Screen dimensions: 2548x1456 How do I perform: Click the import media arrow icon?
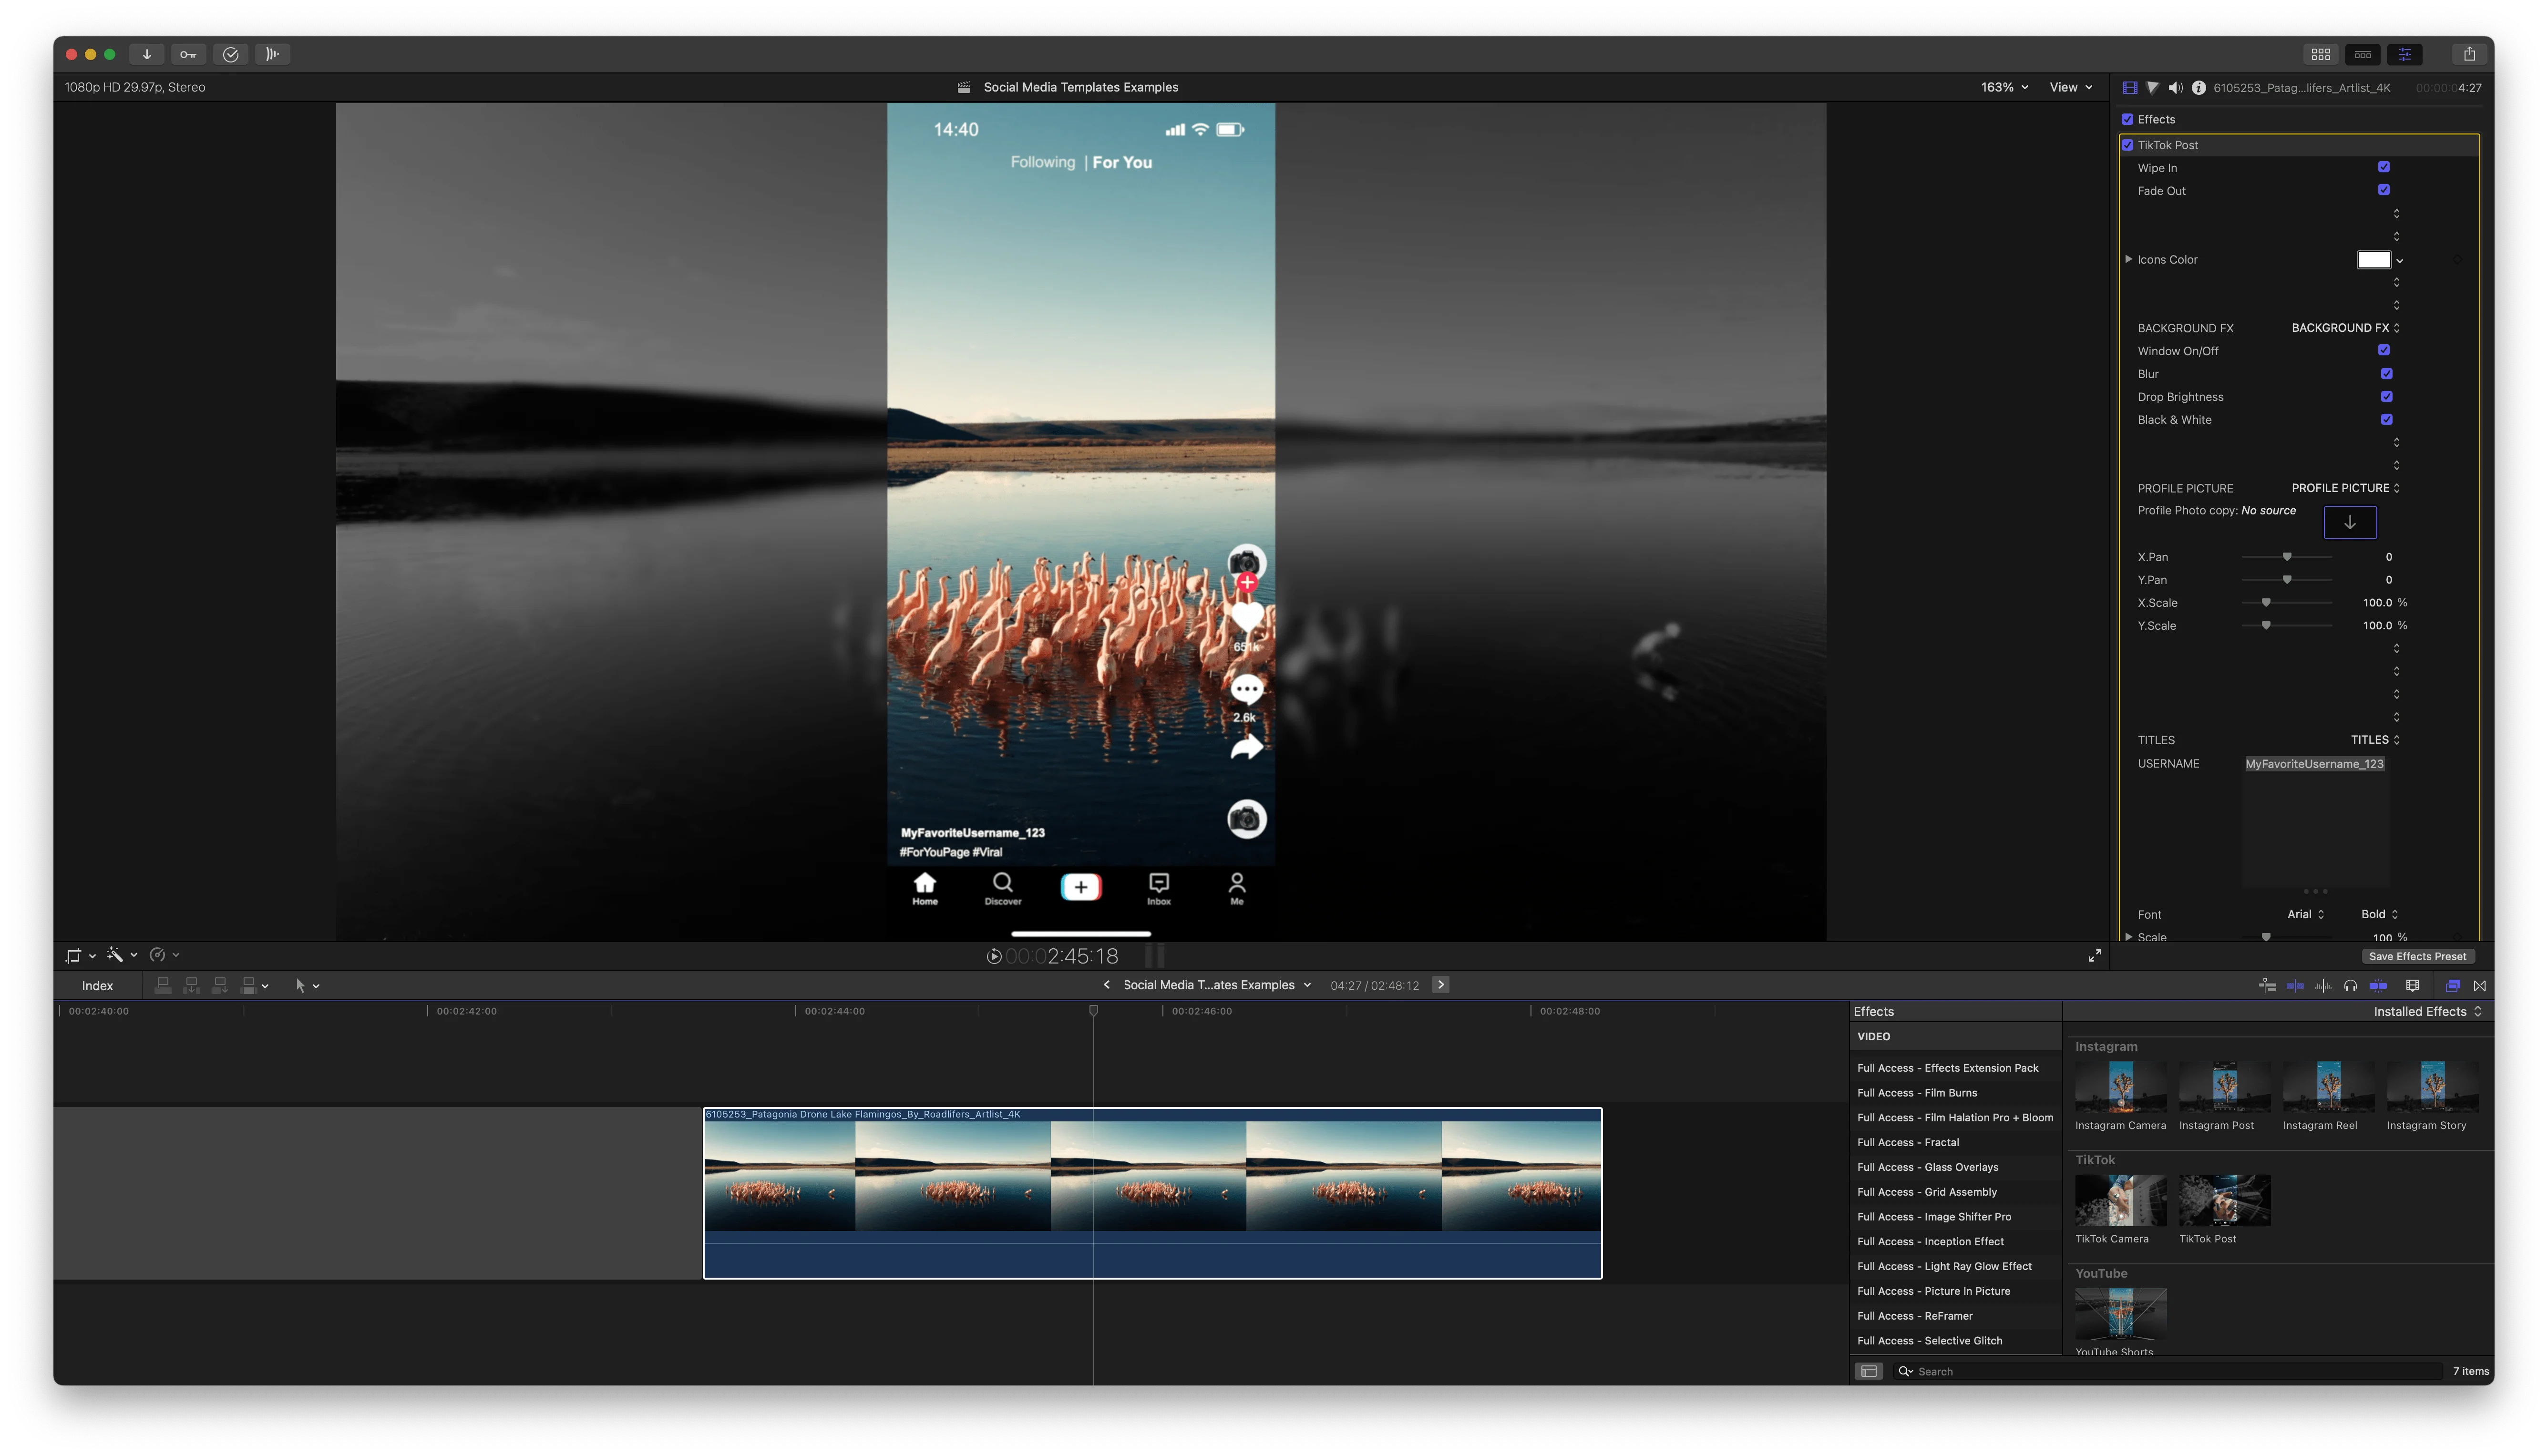[146, 54]
